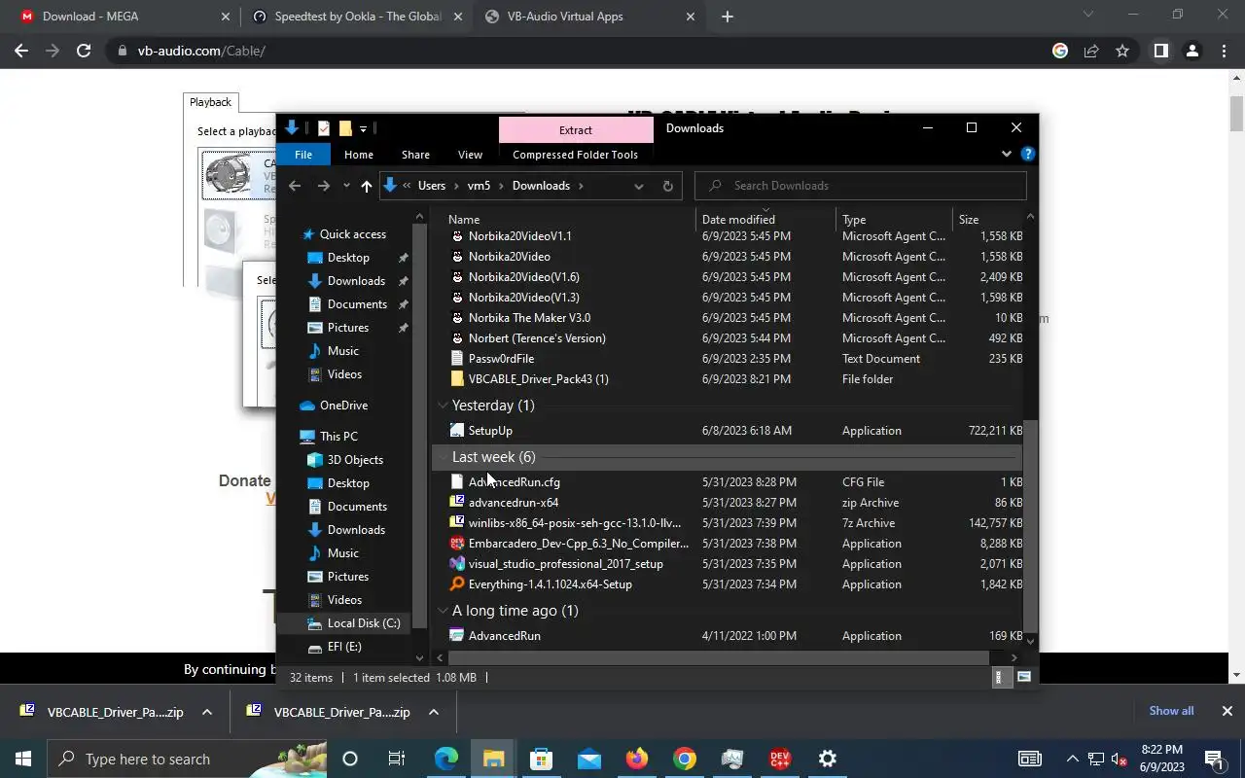The image size is (1245, 778).
Task: Open Windows Settings gear in taskbar
Action: click(827, 759)
